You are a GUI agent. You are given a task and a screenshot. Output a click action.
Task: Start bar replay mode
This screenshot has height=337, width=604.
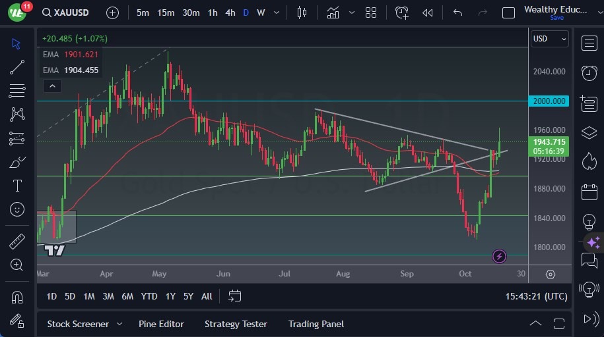coord(428,13)
